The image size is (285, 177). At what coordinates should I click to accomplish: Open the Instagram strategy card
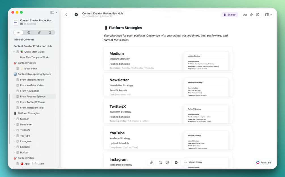tap(168, 160)
